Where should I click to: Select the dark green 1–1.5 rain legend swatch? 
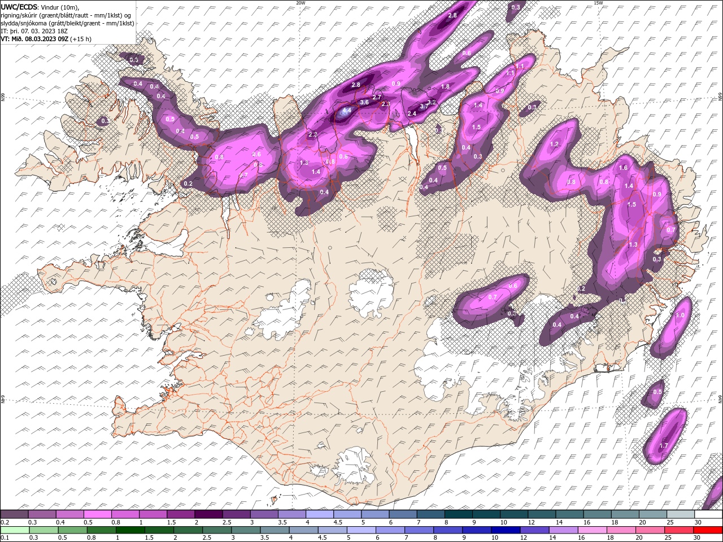[130, 530]
